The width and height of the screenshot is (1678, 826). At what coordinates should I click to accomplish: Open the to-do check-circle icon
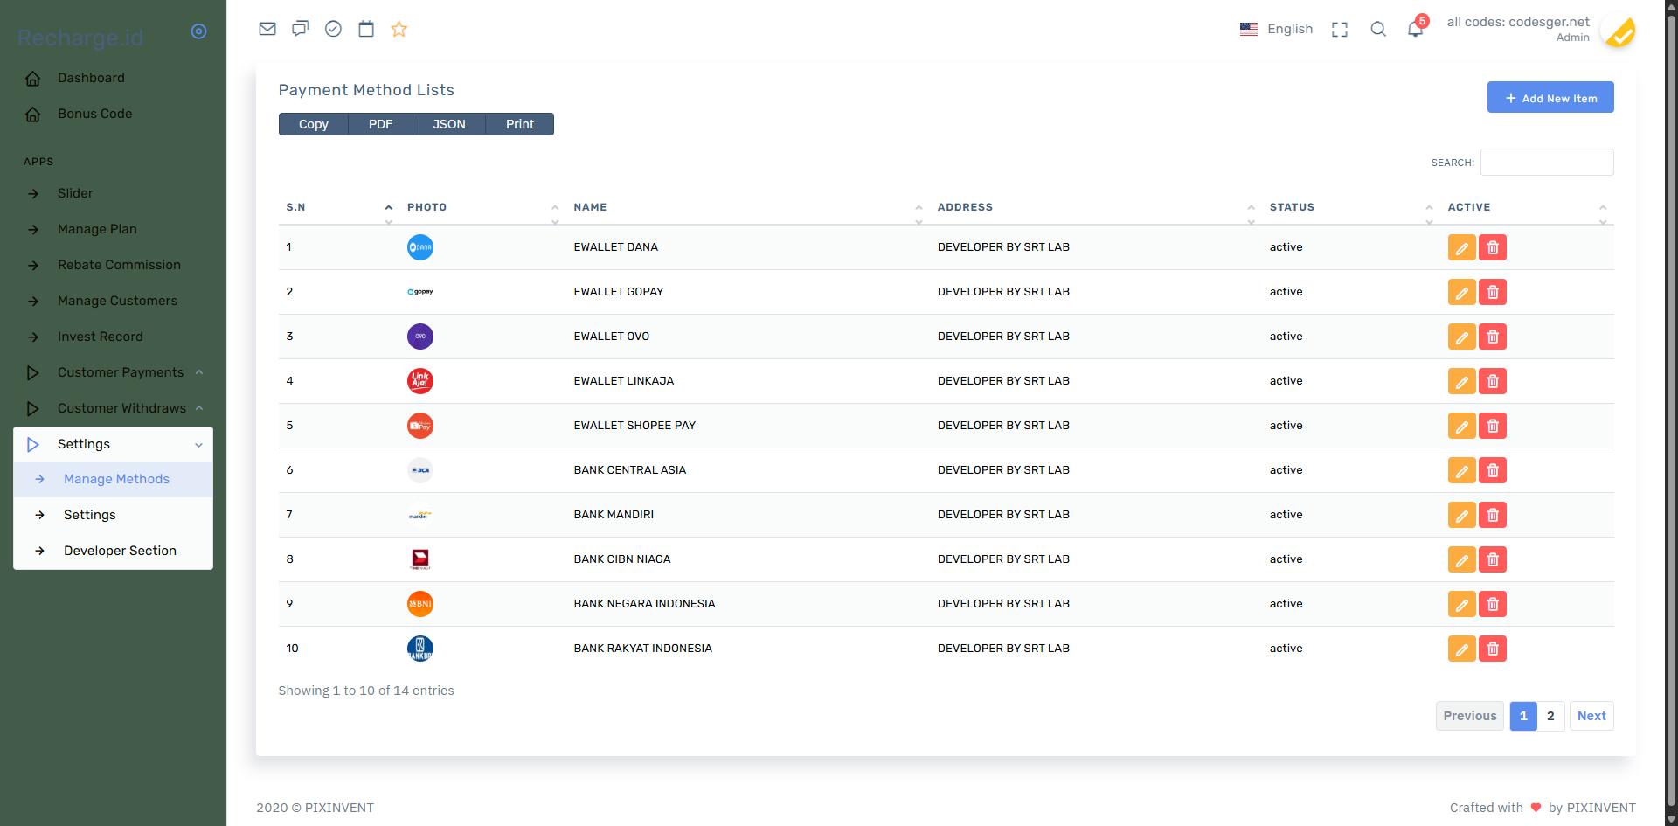[333, 29]
